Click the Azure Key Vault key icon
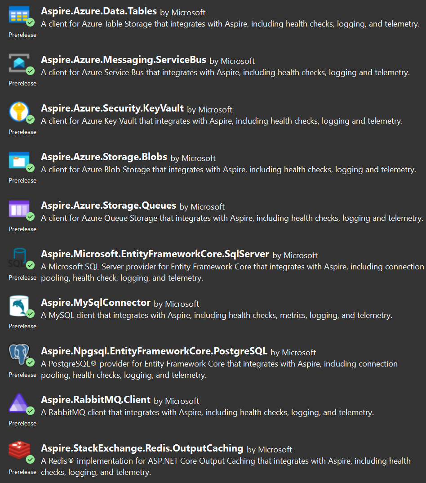 pos(19,112)
